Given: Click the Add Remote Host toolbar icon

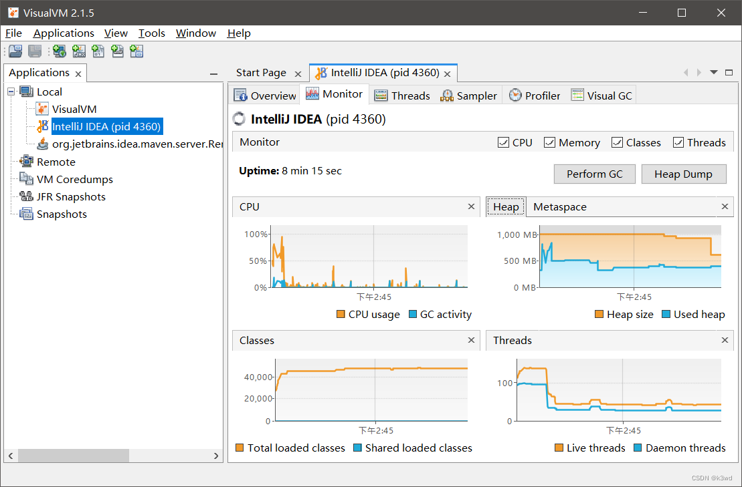Looking at the screenshot, I should 60,51.
